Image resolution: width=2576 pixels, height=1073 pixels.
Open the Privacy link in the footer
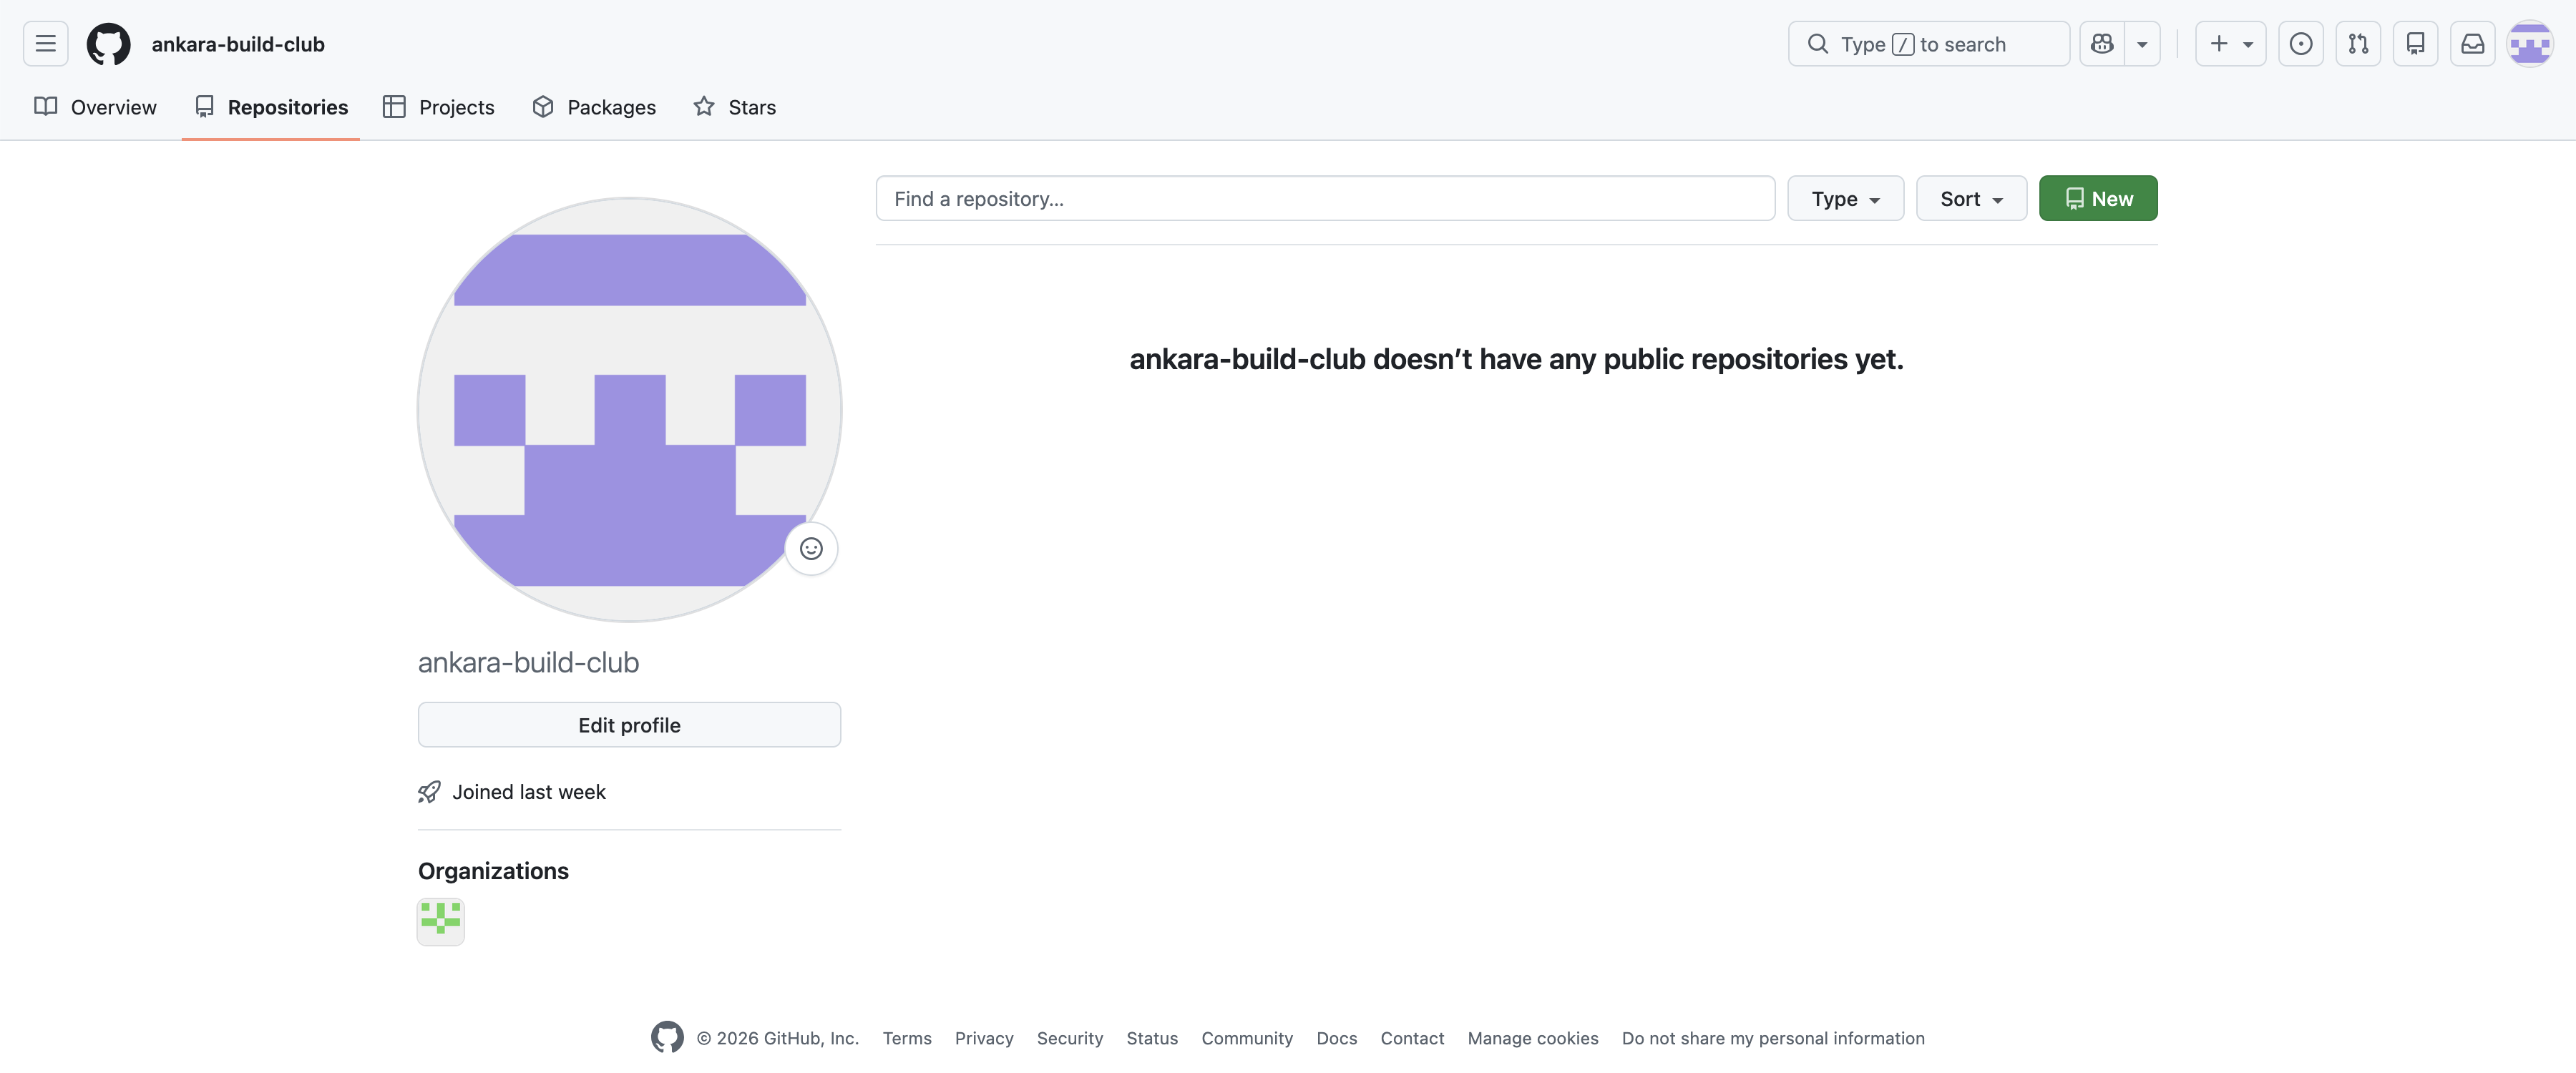984,1038
